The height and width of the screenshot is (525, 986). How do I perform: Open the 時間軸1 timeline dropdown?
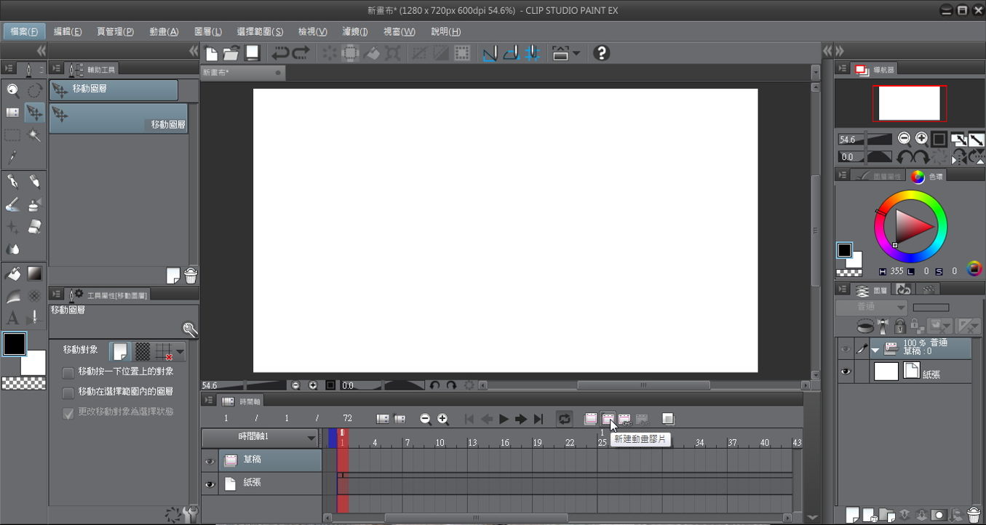(311, 438)
